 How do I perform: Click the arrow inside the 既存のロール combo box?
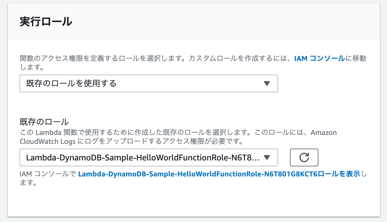(x=267, y=157)
